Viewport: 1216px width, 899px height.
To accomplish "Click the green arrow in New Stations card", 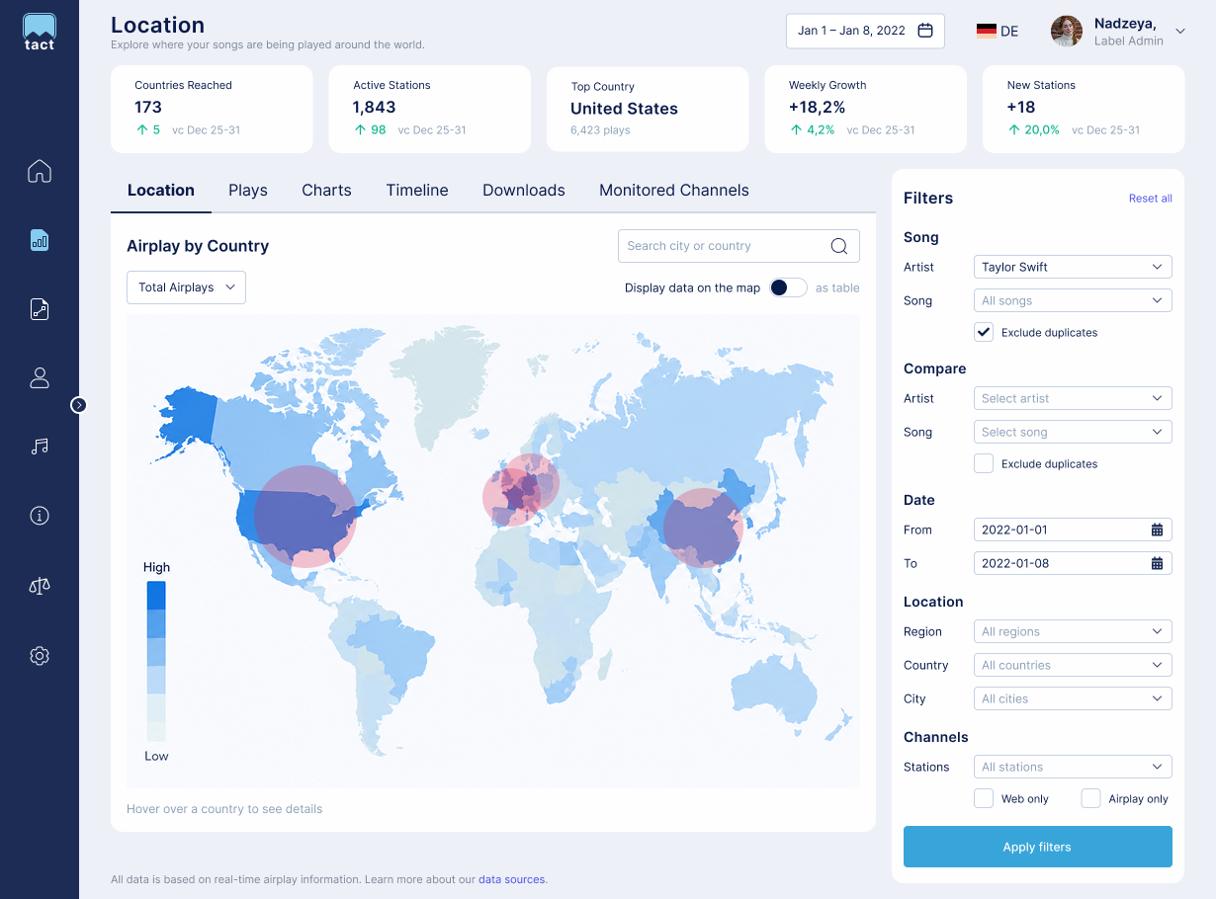I will point(1013,129).
